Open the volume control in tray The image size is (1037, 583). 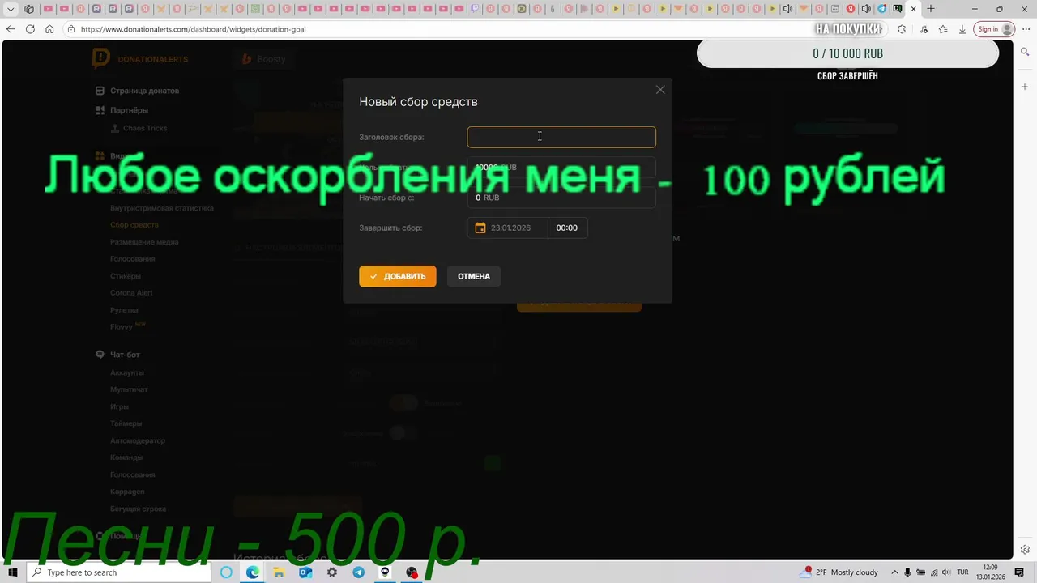click(x=945, y=572)
